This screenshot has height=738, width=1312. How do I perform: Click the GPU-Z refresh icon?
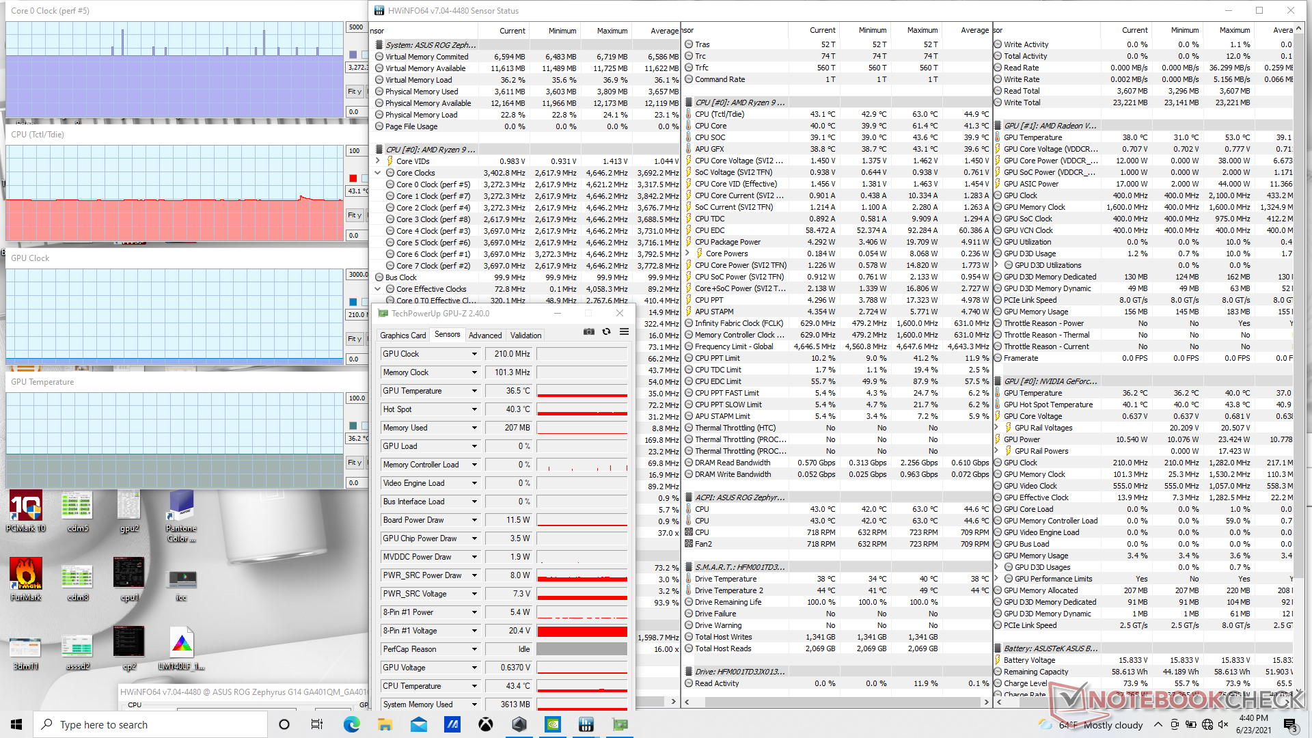606,331
